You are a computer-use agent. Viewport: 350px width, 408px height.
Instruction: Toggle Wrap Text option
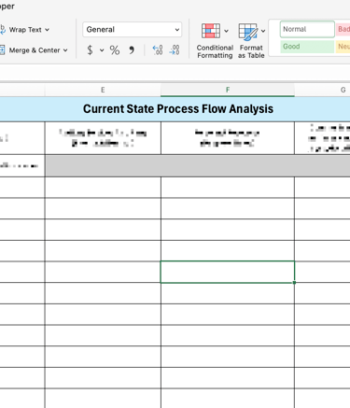click(21, 30)
